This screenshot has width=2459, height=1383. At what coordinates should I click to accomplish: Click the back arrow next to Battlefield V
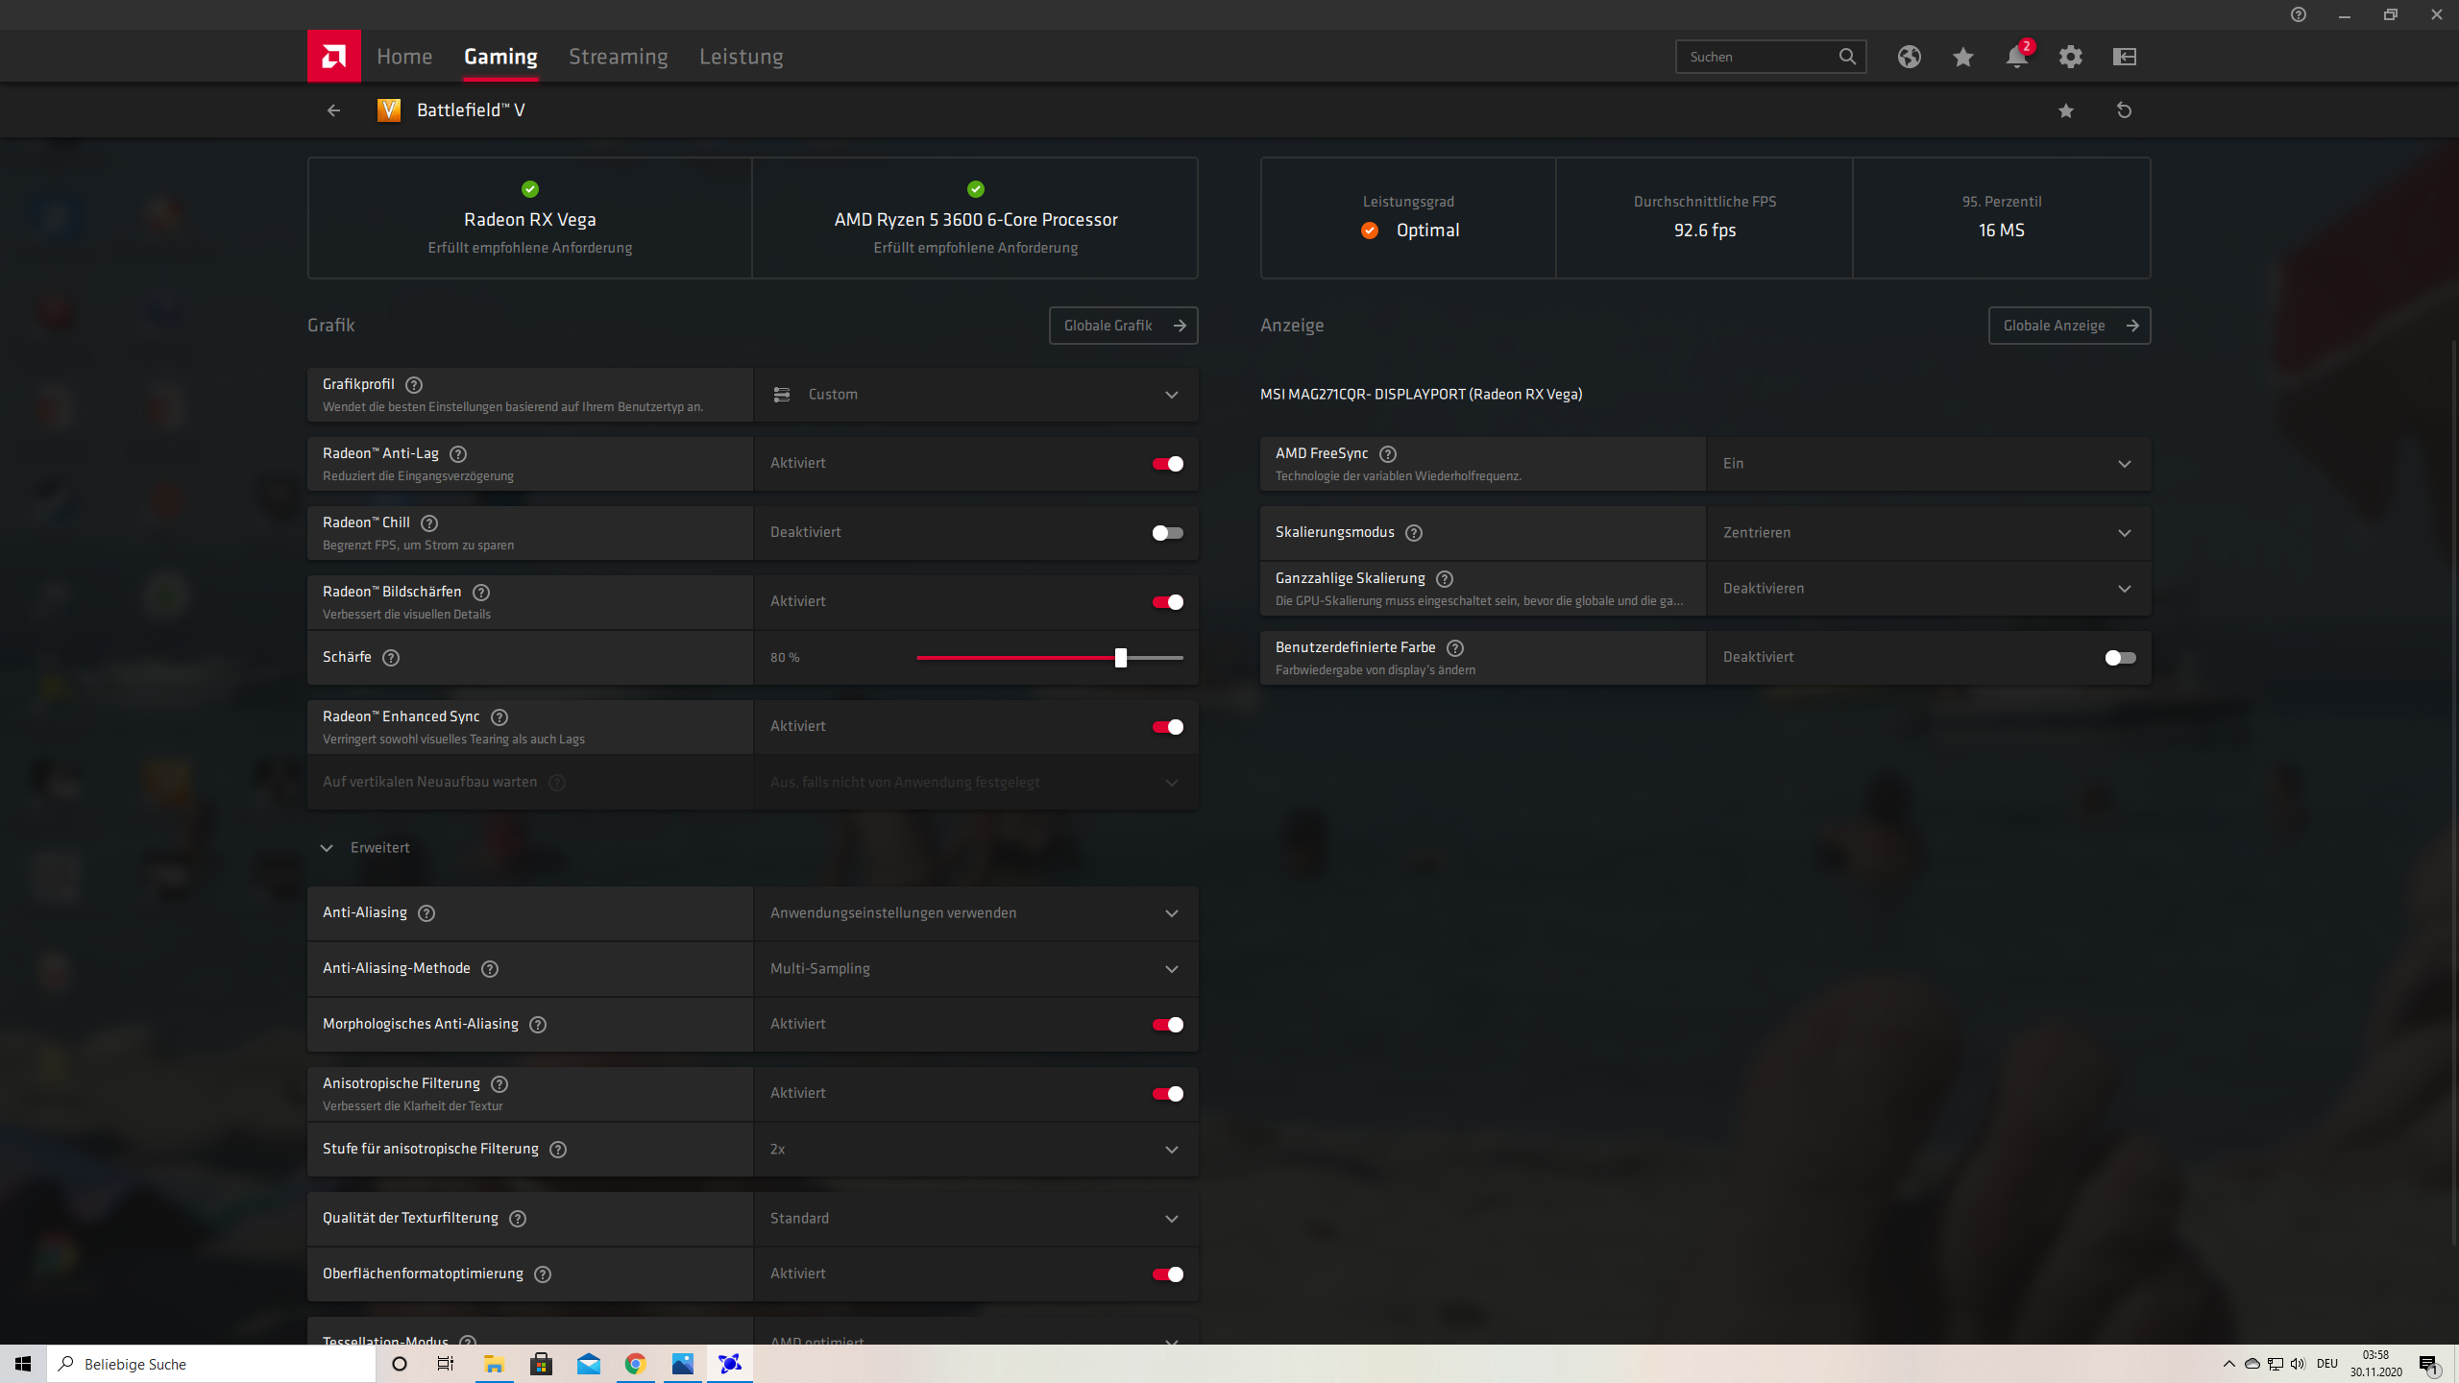pyautogui.click(x=333, y=110)
